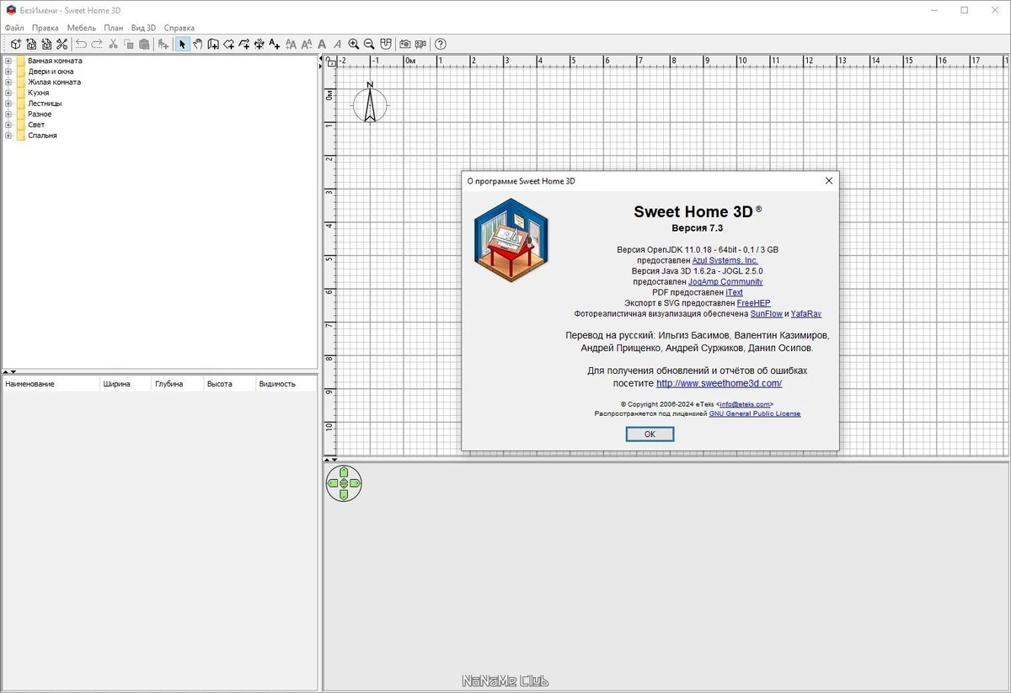Open the iText link

coord(735,292)
